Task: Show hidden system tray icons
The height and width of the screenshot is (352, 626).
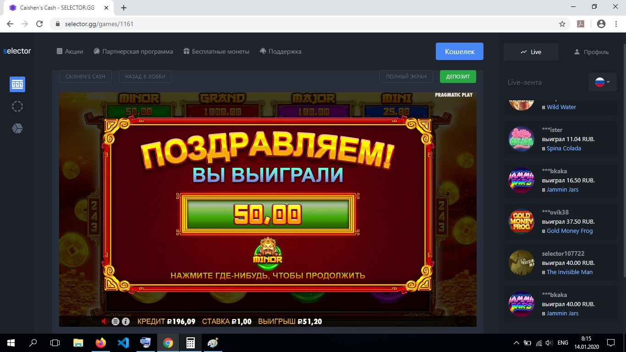Action: [x=516, y=343]
